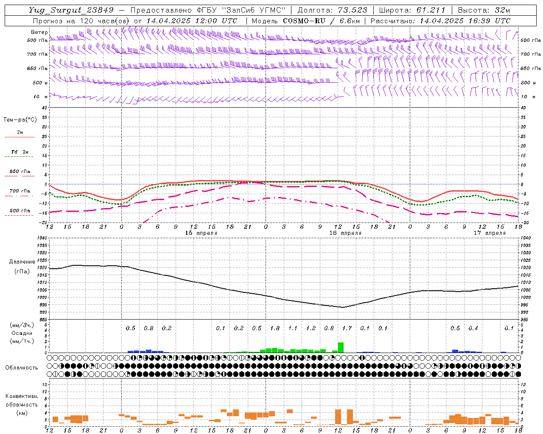Click the tallest green precipitation bar
Image resolution: width=543 pixels, height=434 pixels.
[x=341, y=348]
